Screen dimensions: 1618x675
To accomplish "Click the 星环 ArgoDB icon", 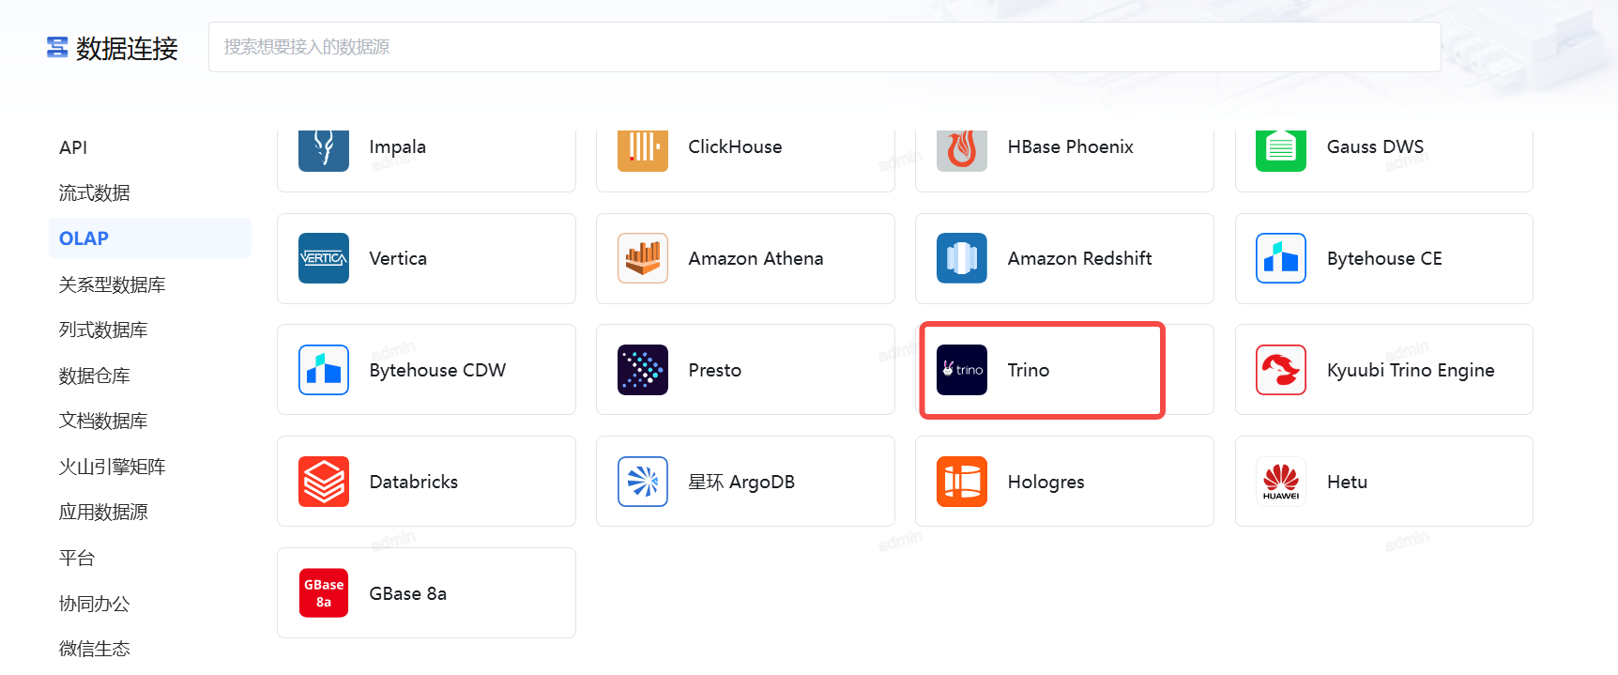I will [x=643, y=482].
